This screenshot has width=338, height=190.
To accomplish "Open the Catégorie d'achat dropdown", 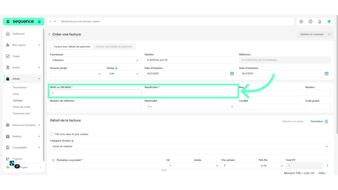I will pos(190,146).
